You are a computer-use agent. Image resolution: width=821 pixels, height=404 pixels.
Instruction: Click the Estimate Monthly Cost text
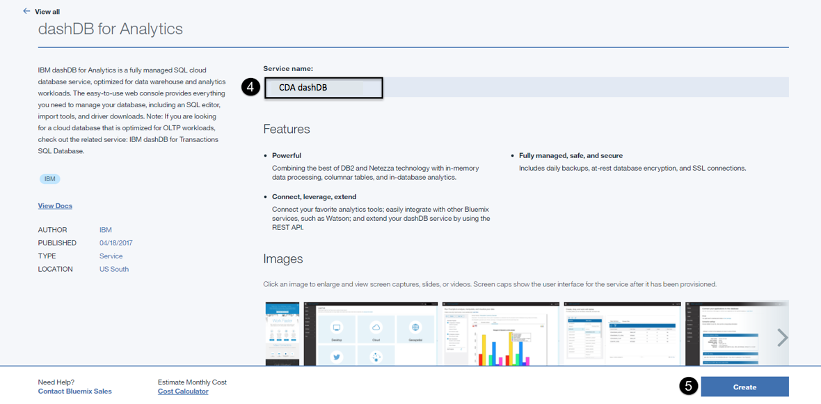[x=192, y=382]
